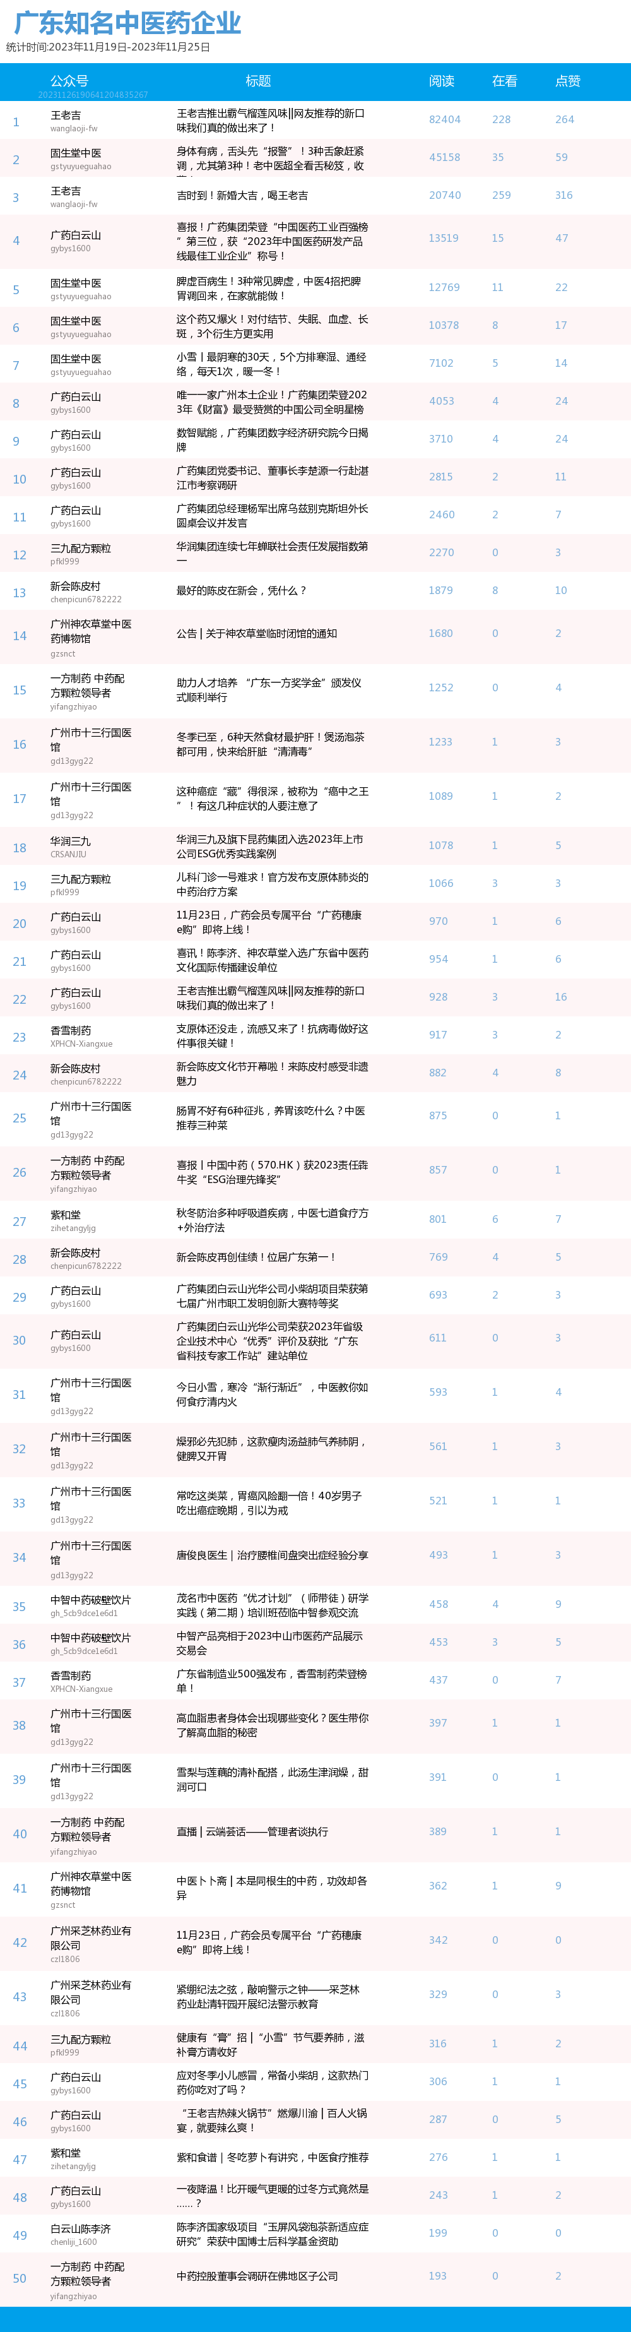Viewport: 631px width, 2332px height.
Task: Click read count 928 in rank 22
Action: [438, 997]
